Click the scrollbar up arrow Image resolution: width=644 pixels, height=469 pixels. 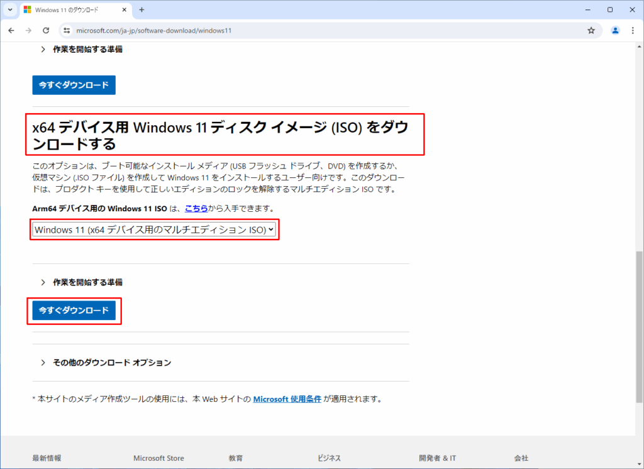coord(639,46)
